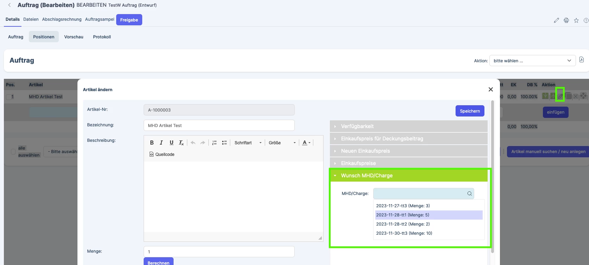
Task: Select batch '2023-11-27-tt3 (Menge: 3)'
Action: pos(429,206)
